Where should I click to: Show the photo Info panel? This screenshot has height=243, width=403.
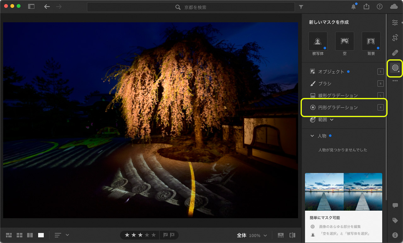395,235
